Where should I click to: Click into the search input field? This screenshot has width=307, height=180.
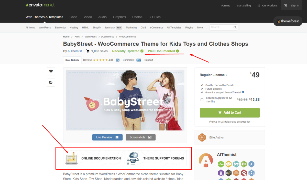(x=221, y=27)
